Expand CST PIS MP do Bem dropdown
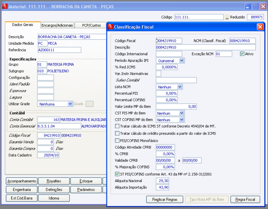 point(181,113)
